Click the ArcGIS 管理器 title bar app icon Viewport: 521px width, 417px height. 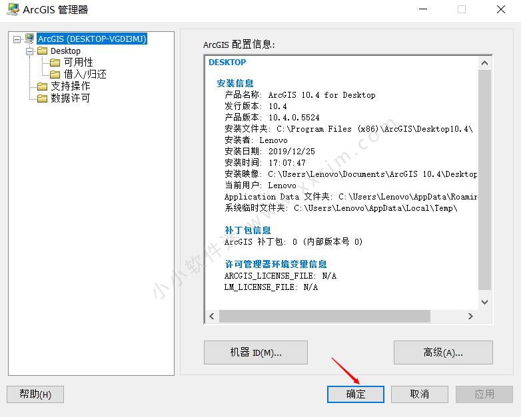pos(13,9)
